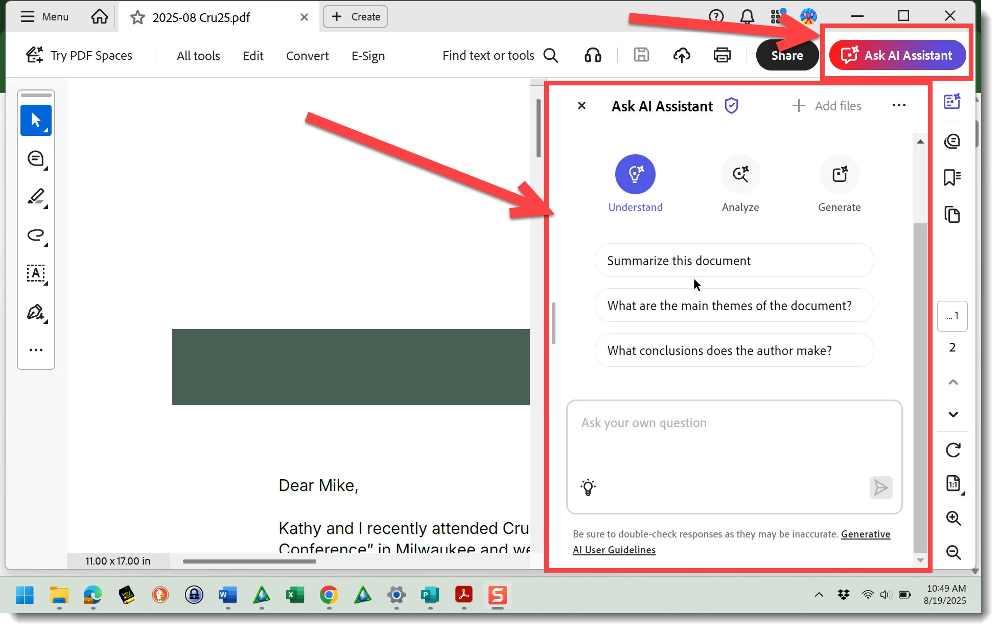Image resolution: width=1000 pixels, height=632 pixels.
Task: Switch to Generate mode
Action: click(x=839, y=175)
